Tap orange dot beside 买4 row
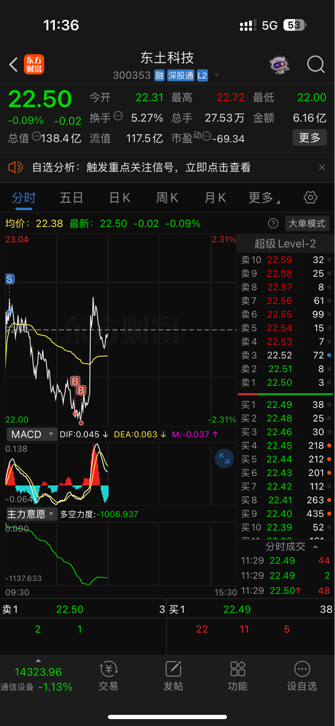The width and height of the screenshot is (335, 726). [x=329, y=446]
